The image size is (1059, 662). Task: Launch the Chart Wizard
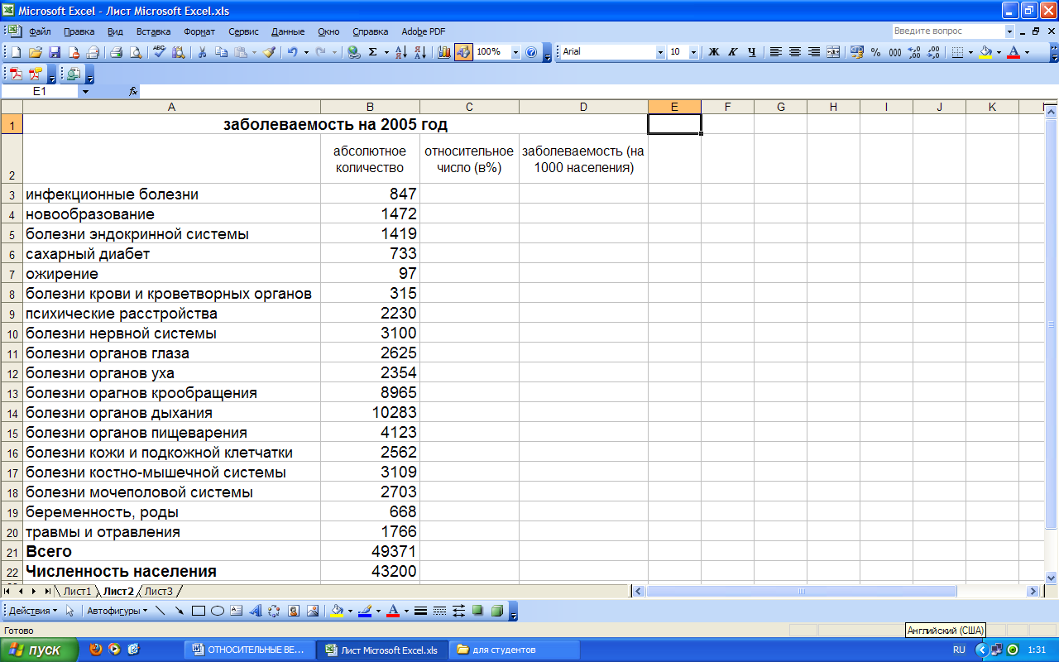coord(444,52)
